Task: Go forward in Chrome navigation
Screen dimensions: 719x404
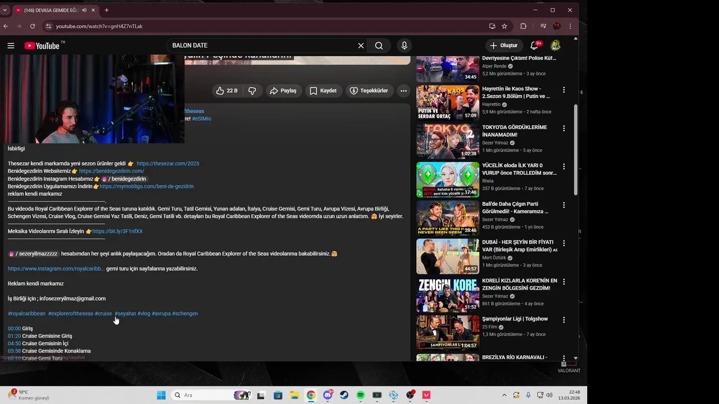Action: [19, 26]
